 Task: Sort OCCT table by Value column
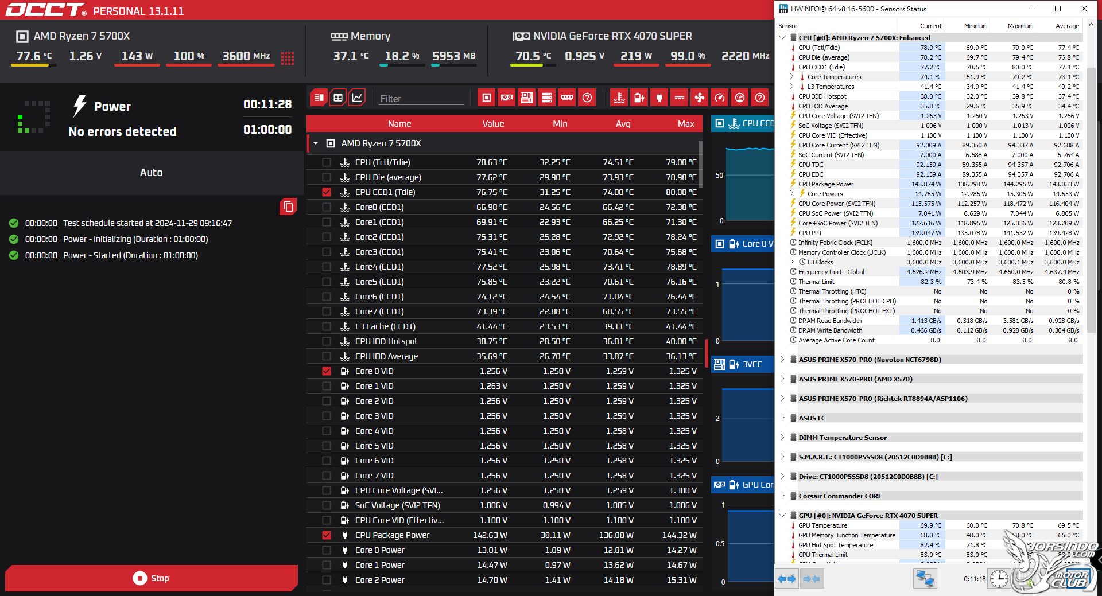point(493,124)
